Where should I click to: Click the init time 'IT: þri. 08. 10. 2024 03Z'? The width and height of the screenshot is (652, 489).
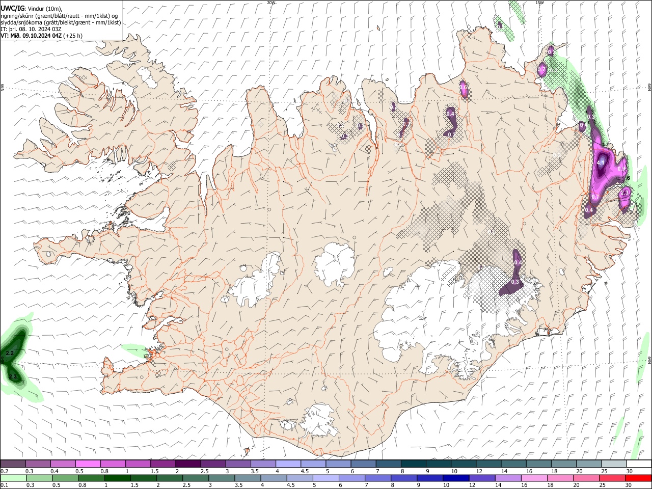click(x=31, y=29)
